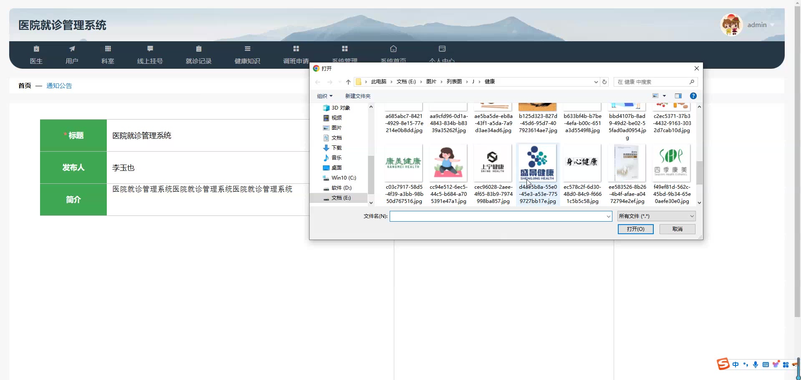
Task: Close the 打开 file dialog
Action: 696,68
